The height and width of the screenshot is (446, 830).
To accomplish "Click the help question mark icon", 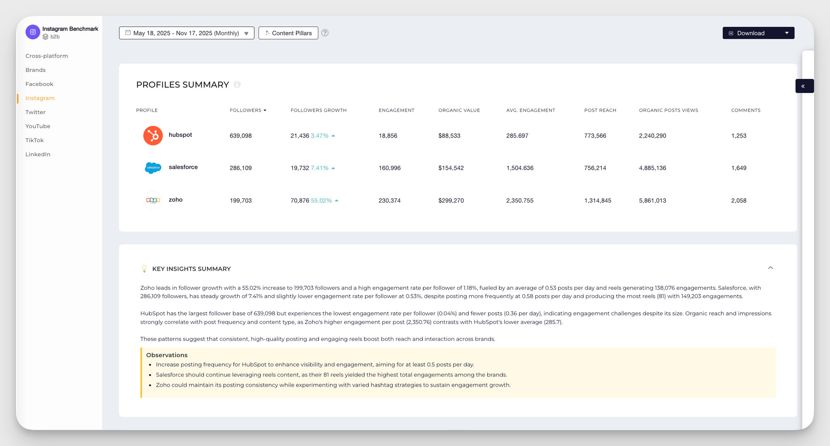I will point(325,33).
